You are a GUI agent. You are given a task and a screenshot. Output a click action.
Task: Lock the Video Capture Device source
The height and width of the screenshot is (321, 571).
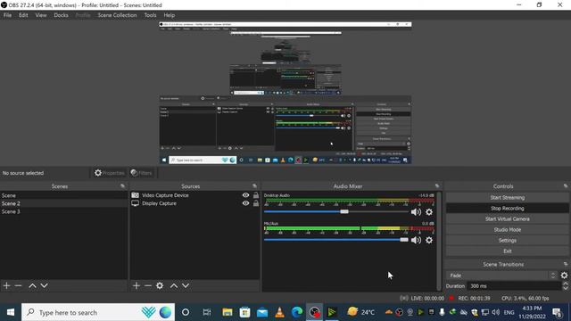pos(256,195)
